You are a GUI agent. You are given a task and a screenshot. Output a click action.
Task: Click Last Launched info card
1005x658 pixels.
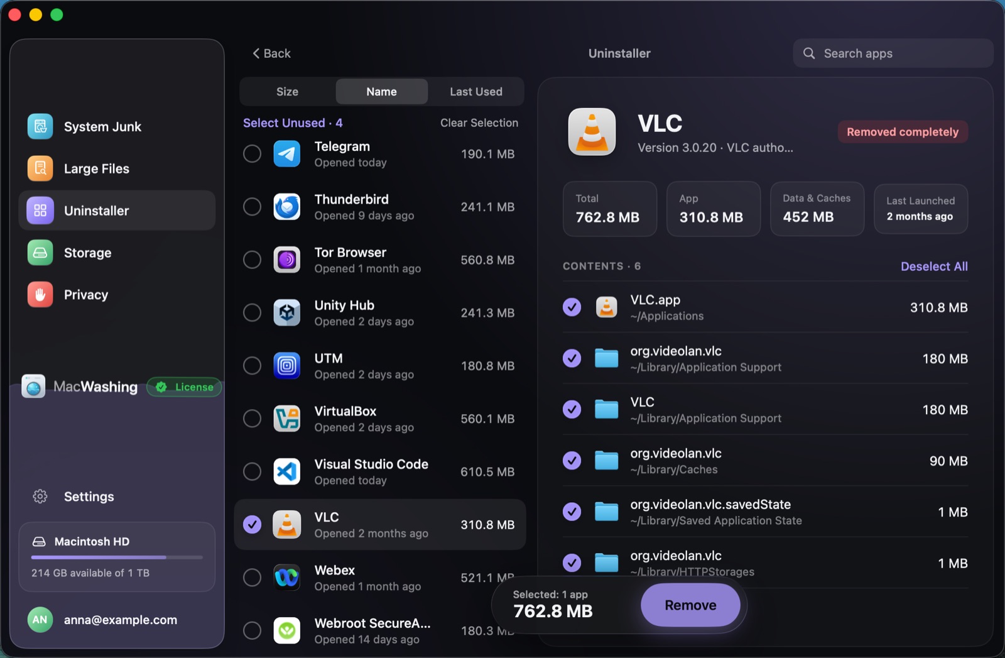coord(921,209)
